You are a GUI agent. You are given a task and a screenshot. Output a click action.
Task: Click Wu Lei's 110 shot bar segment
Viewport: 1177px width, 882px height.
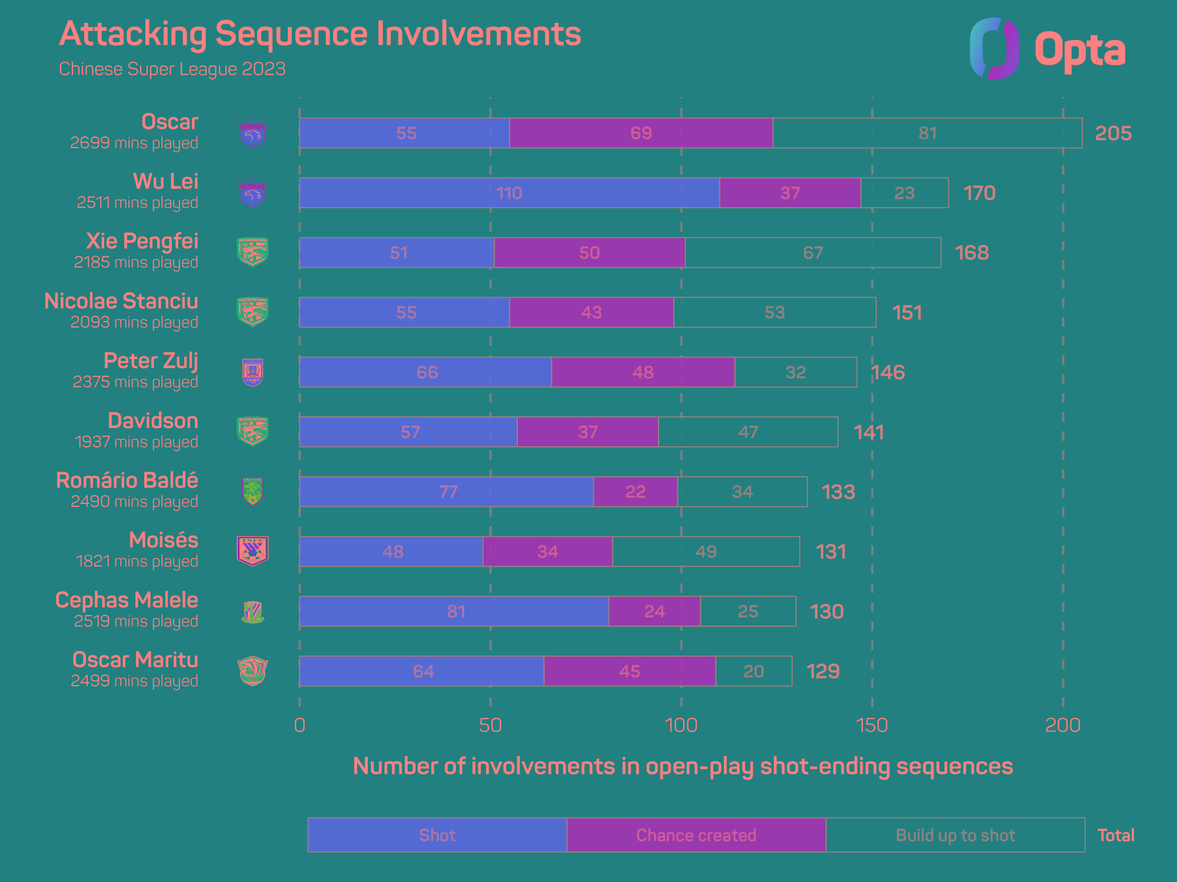coord(509,193)
